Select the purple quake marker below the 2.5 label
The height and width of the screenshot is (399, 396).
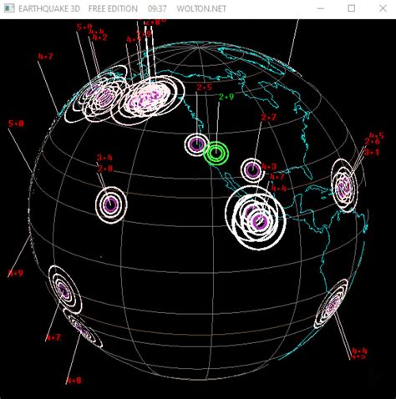pyautogui.click(x=196, y=144)
